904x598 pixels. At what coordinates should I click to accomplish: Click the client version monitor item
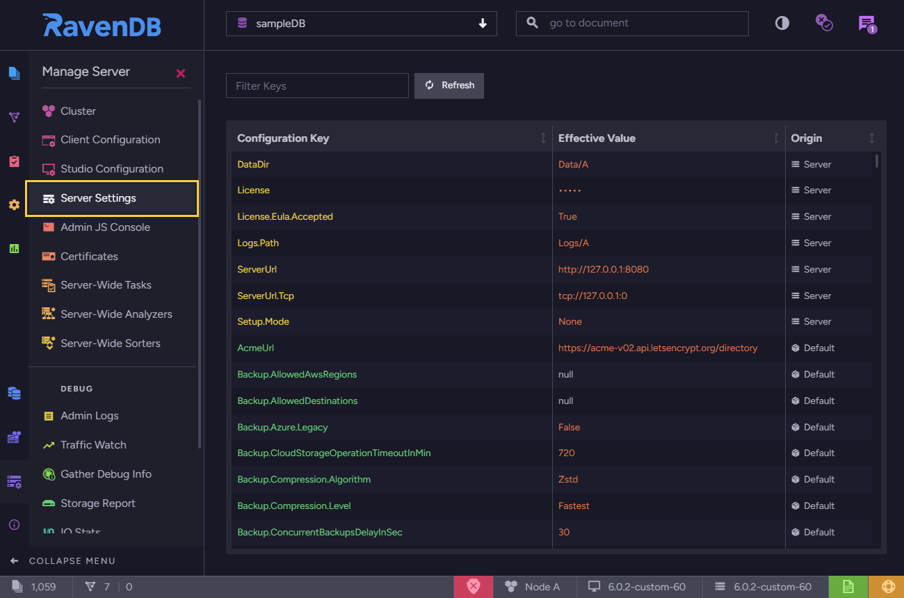[x=637, y=587]
